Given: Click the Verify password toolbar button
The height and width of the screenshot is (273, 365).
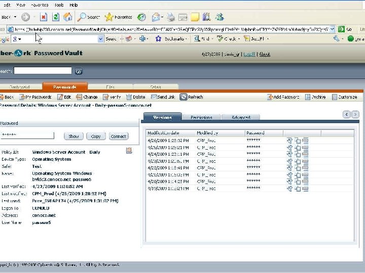Looking at the screenshot, I should tap(112, 97).
